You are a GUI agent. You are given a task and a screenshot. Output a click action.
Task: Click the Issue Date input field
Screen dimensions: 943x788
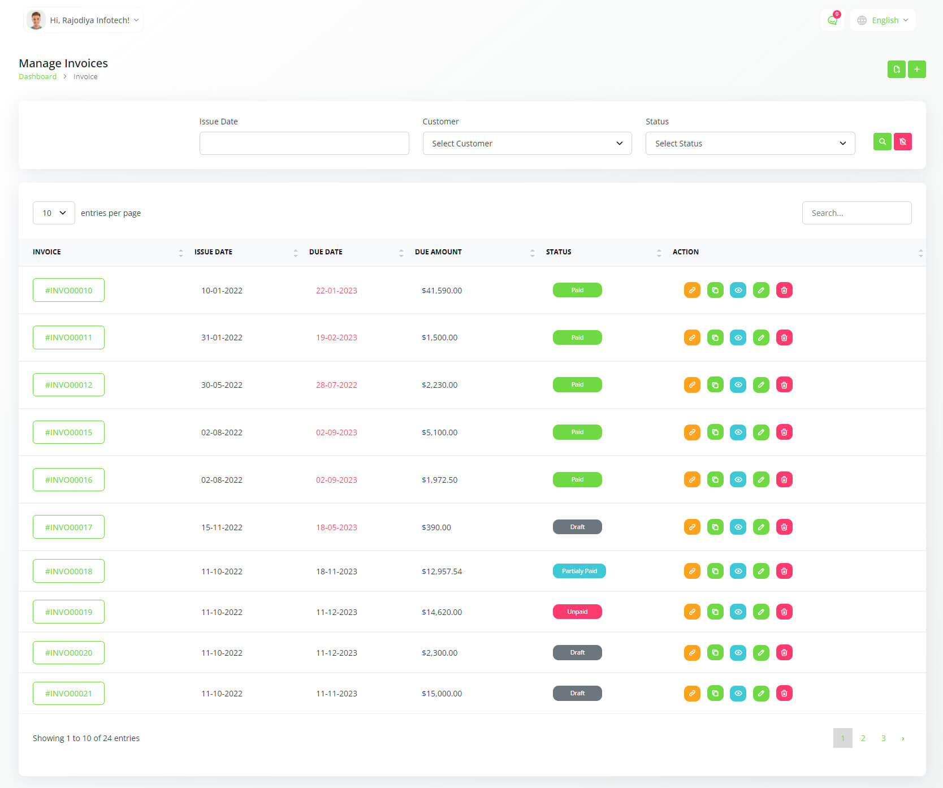304,144
